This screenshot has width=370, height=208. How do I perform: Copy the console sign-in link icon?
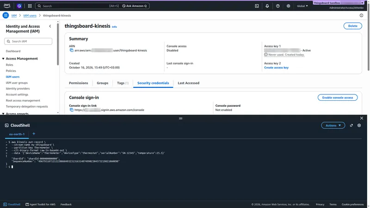point(71,110)
